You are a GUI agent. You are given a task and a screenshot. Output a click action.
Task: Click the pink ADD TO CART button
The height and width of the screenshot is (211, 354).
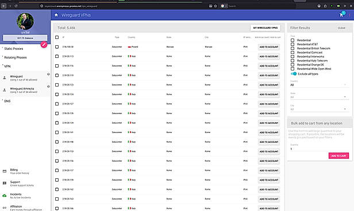coord(338,155)
